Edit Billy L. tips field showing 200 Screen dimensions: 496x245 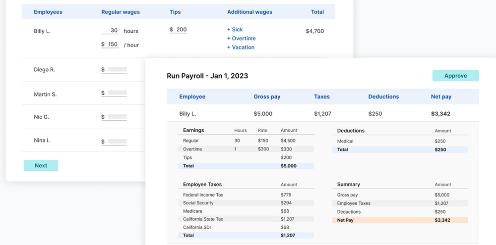coord(179,30)
